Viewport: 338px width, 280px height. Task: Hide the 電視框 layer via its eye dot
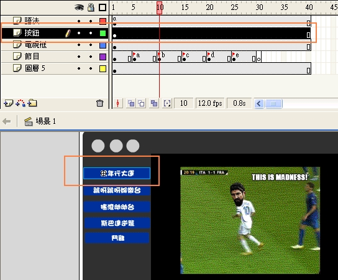tap(79, 45)
